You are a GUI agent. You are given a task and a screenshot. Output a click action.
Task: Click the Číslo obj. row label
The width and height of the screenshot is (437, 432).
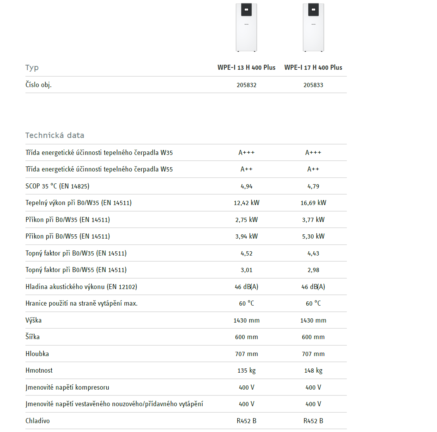pyautogui.click(x=39, y=85)
